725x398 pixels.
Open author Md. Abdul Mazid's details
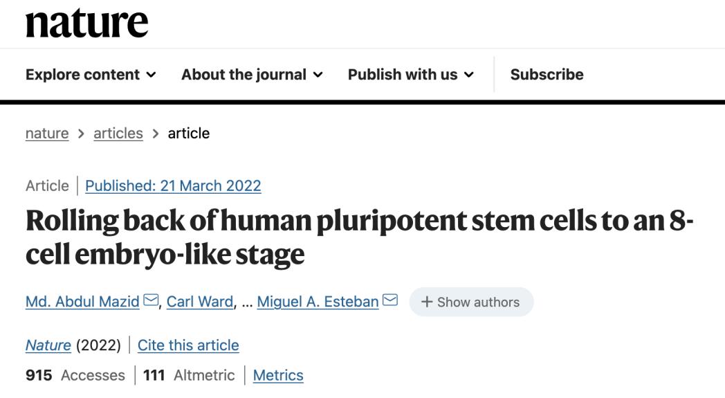[x=82, y=302]
